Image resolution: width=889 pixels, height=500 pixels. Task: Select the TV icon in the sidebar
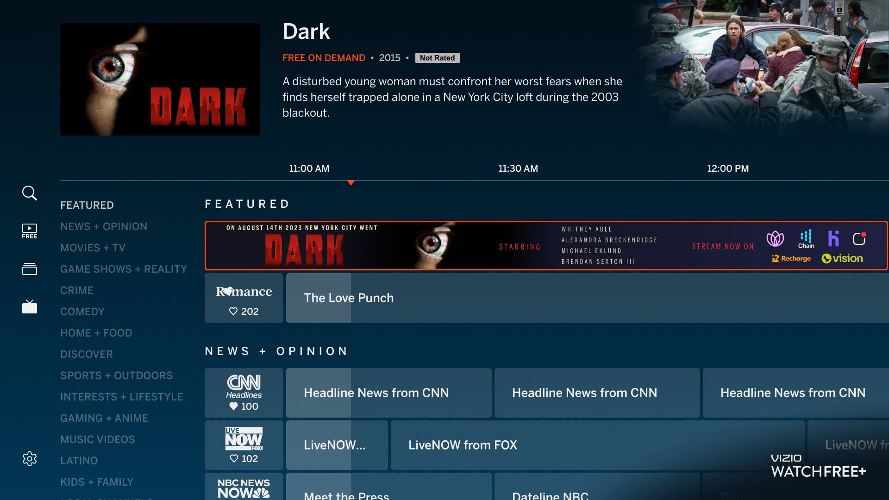pos(29,307)
